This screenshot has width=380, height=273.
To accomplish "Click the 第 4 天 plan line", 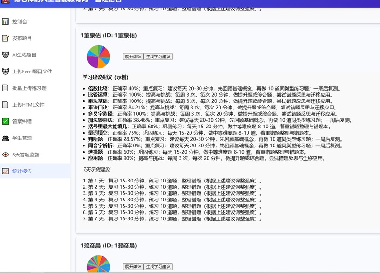I will 172,200.
